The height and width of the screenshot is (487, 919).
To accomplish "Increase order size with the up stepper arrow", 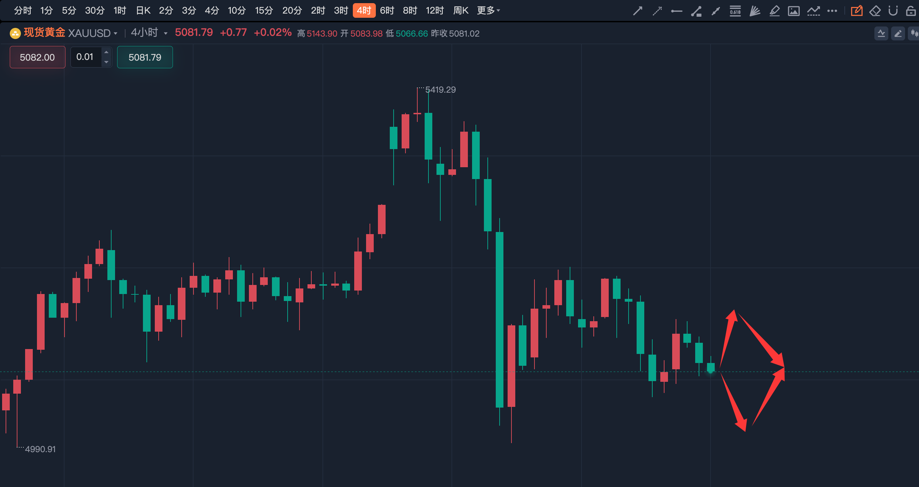I will [106, 52].
